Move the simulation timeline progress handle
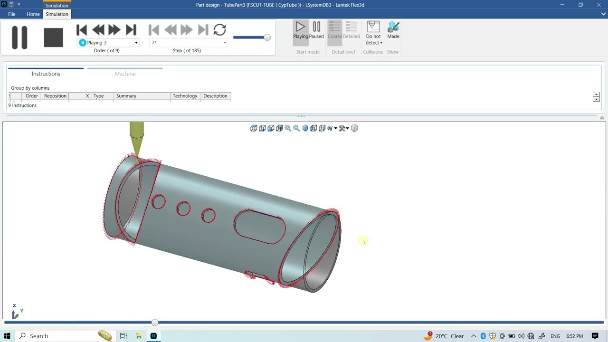The height and width of the screenshot is (342, 608). tap(155, 323)
